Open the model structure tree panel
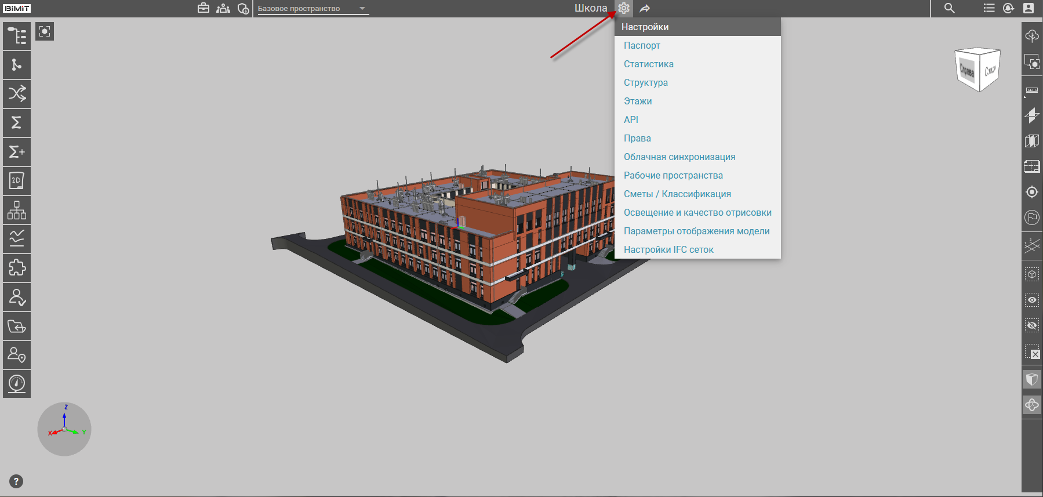1043x497 pixels. [x=17, y=36]
